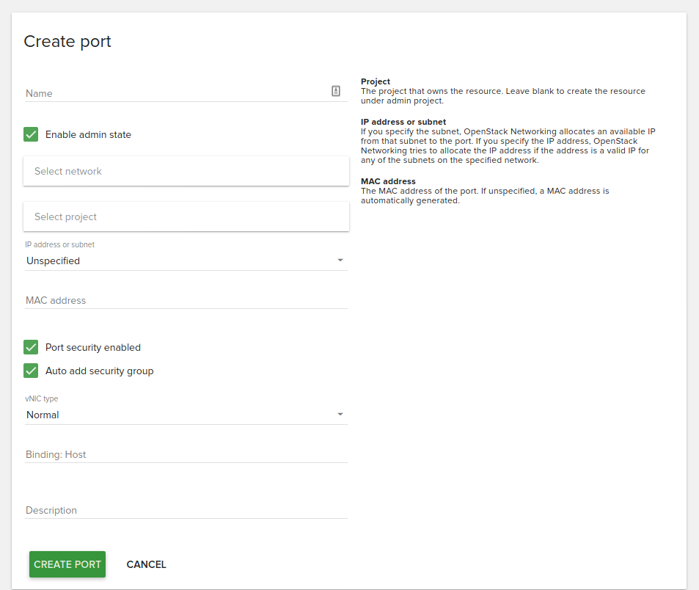The height and width of the screenshot is (590, 699).
Task: Open the IP address or subnet dropdown arrow
Action: 340,260
